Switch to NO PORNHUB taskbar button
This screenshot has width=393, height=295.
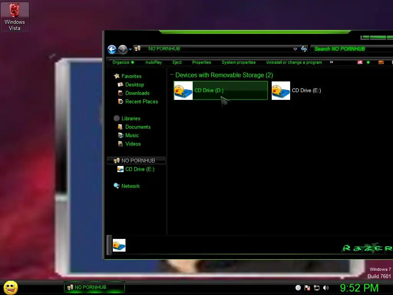pyautogui.click(x=94, y=287)
